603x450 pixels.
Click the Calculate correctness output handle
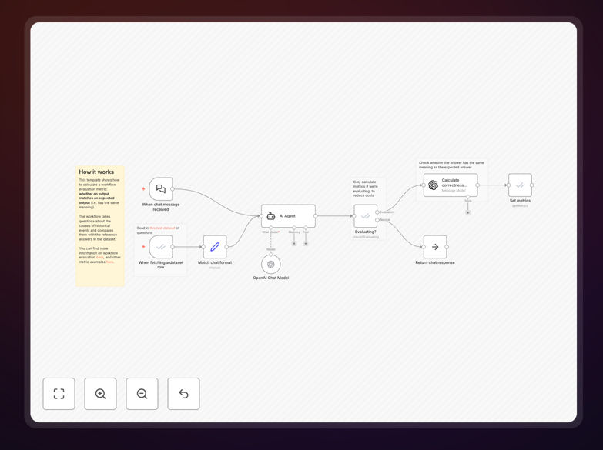477,185
